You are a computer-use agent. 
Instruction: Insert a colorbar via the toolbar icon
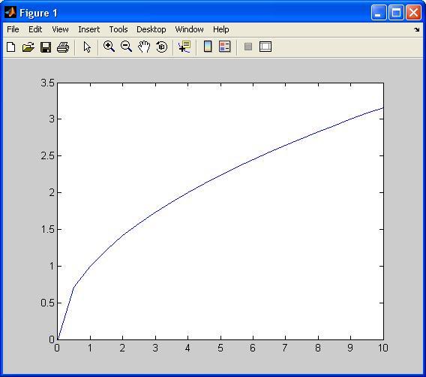(208, 47)
